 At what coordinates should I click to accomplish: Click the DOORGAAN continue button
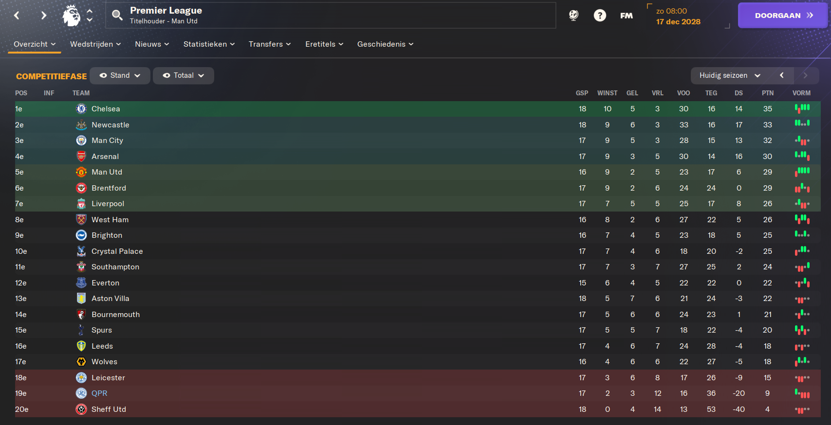[x=783, y=16]
